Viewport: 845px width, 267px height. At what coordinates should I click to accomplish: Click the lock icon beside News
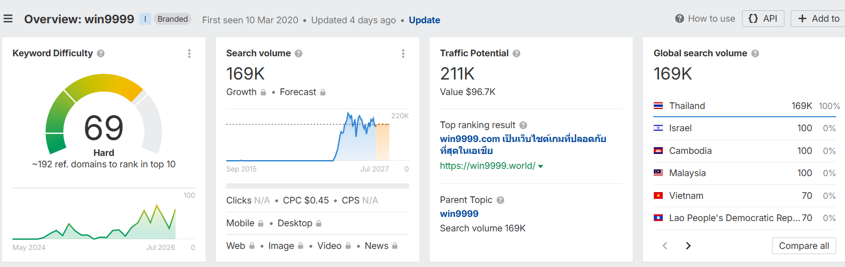click(395, 246)
